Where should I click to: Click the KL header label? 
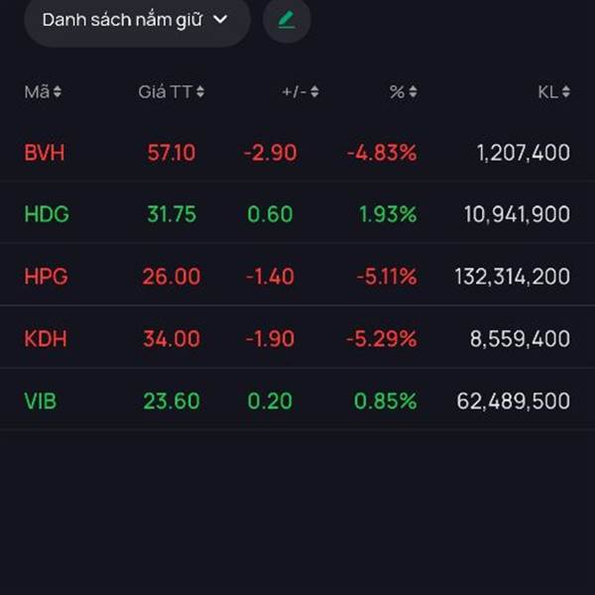coord(548,92)
